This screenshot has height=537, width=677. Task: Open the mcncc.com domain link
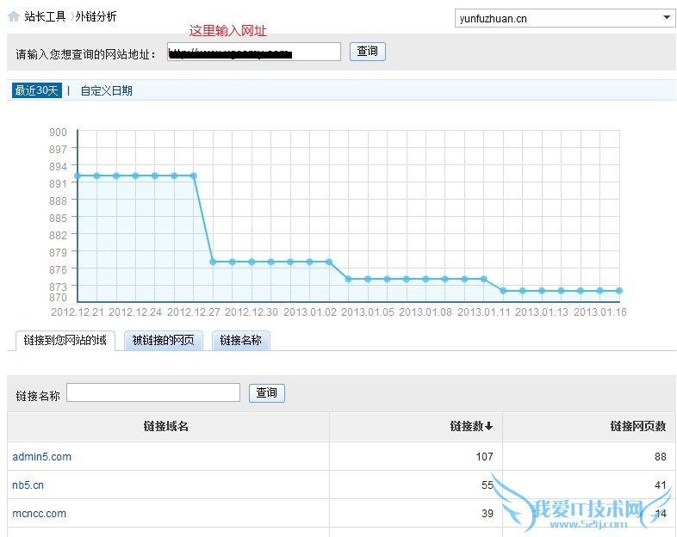pos(40,513)
